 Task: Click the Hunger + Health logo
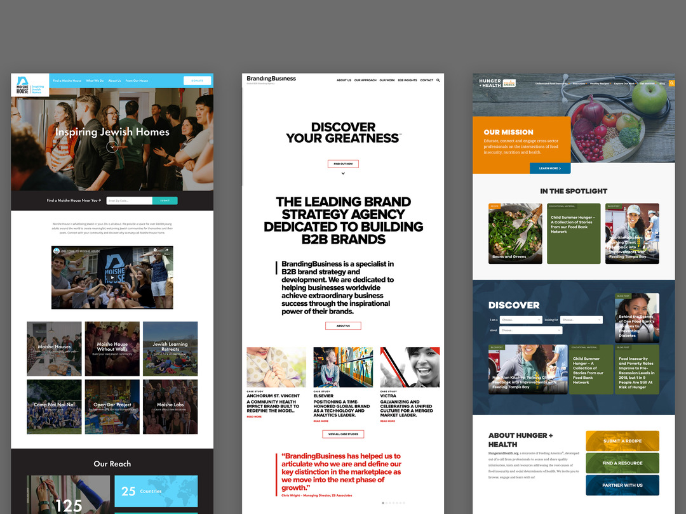[490, 83]
